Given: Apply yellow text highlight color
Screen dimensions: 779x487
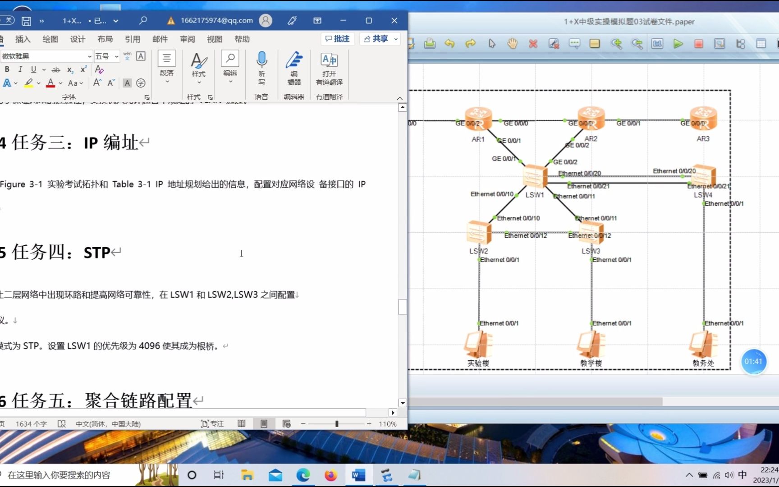Looking at the screenshot, I should (x=28, y=83).
